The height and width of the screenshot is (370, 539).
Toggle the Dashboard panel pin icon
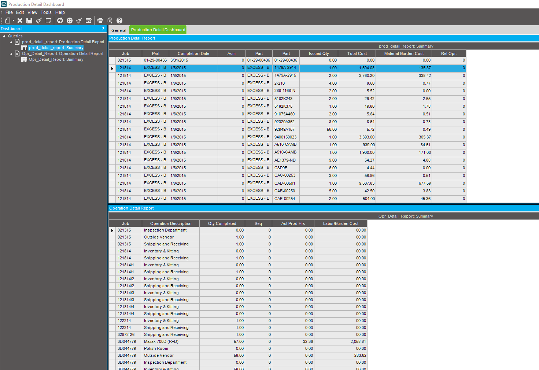pyautogui.click(x=103, y=29)
